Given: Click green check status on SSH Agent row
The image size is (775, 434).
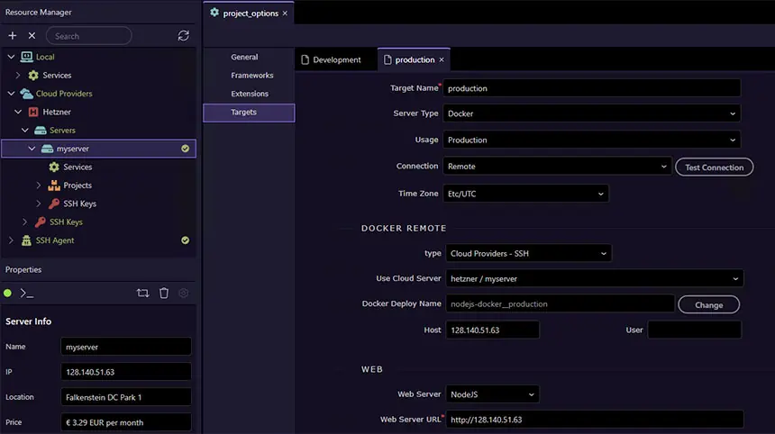Looking at the screenshot, I should point(185,240).
